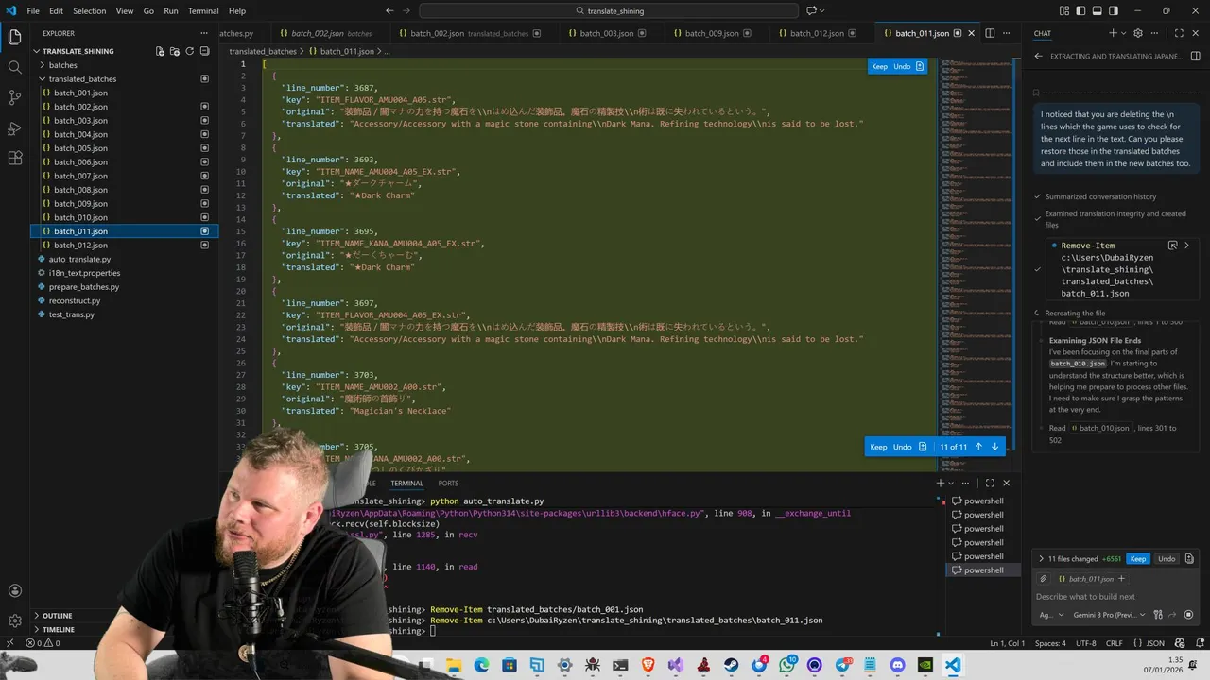The height and width of the screenshot is (680, 1210).
Task: Click Keep in files changed bar
Action: 1138,559
